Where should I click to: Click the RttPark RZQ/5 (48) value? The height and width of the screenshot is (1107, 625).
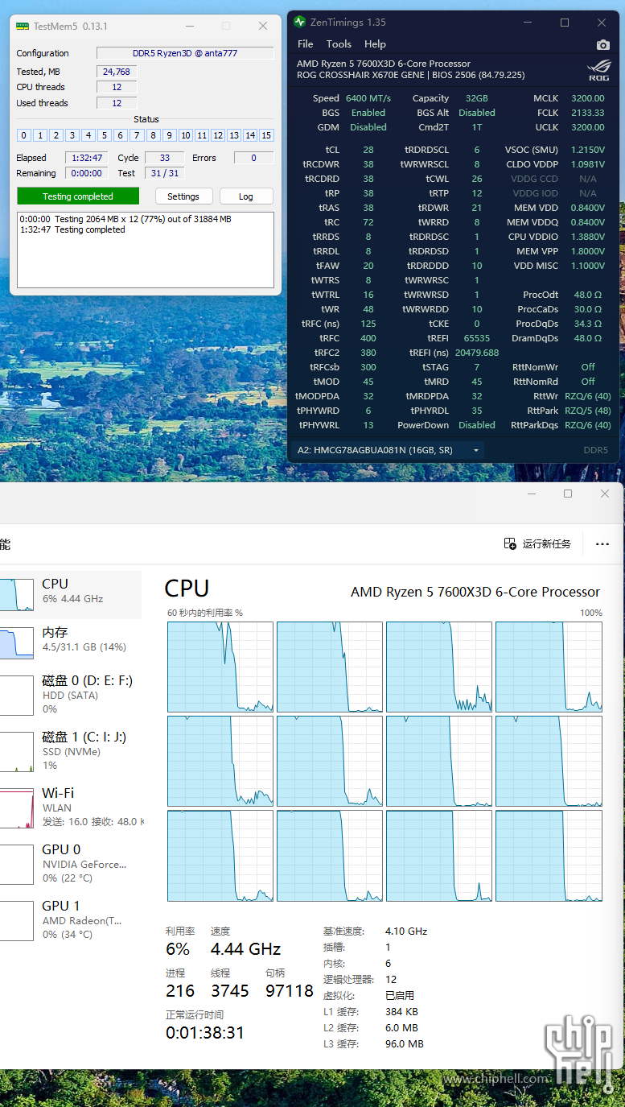click(x=588, y=411)
